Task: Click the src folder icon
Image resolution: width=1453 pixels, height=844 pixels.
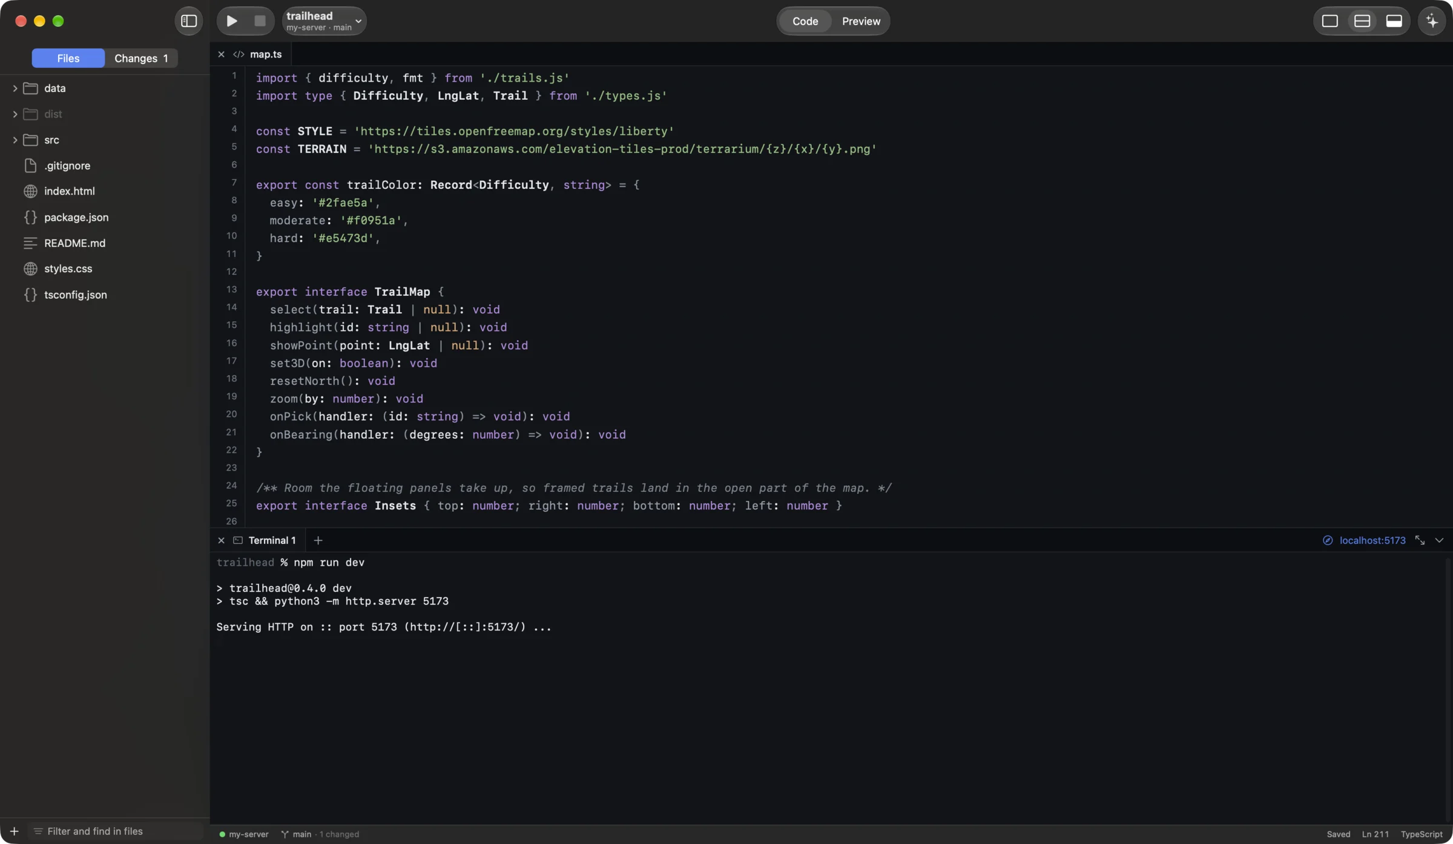Action: (30, 140)
